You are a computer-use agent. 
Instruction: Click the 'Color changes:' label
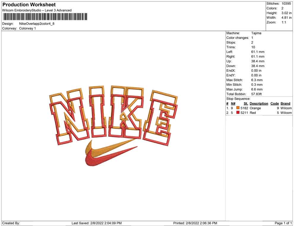point(238,38)
